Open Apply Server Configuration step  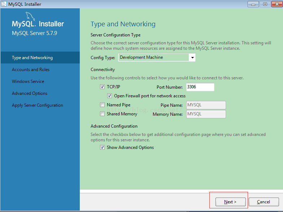38,105
